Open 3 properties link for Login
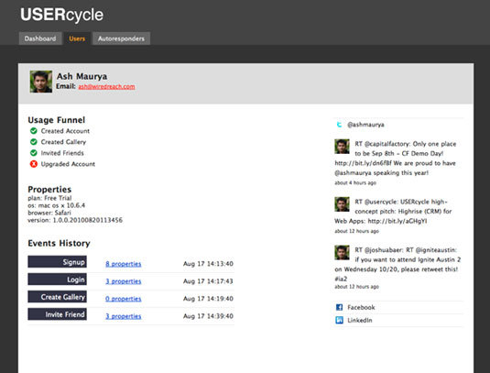Viewport: 490px width, 373px height. (123, 281)
